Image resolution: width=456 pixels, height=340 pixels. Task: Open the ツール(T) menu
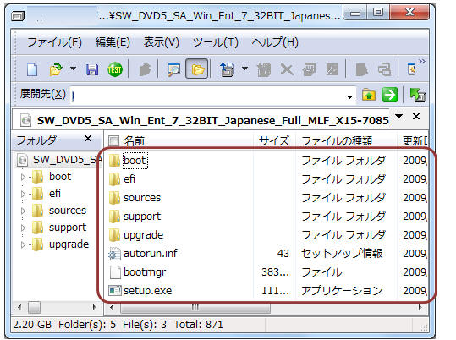[216, 42]
